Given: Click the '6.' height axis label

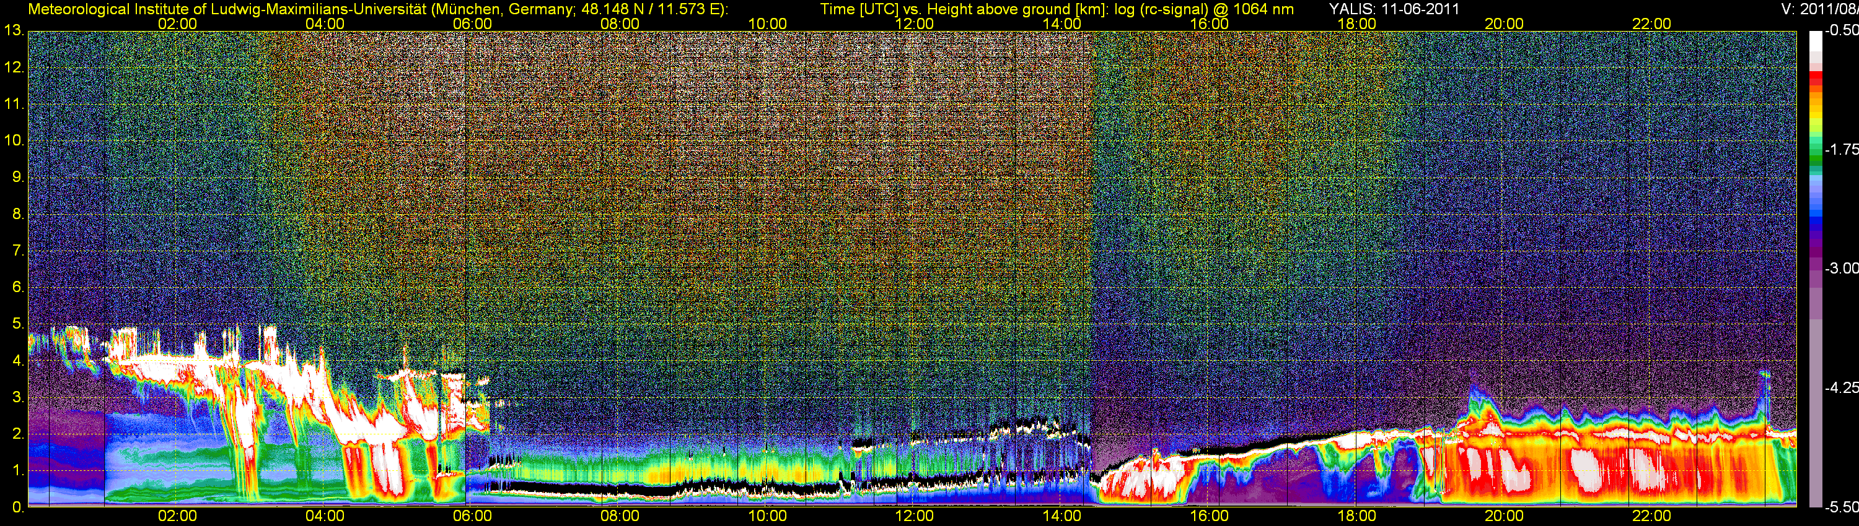Looking at the screenshot, I should (18, 287).
